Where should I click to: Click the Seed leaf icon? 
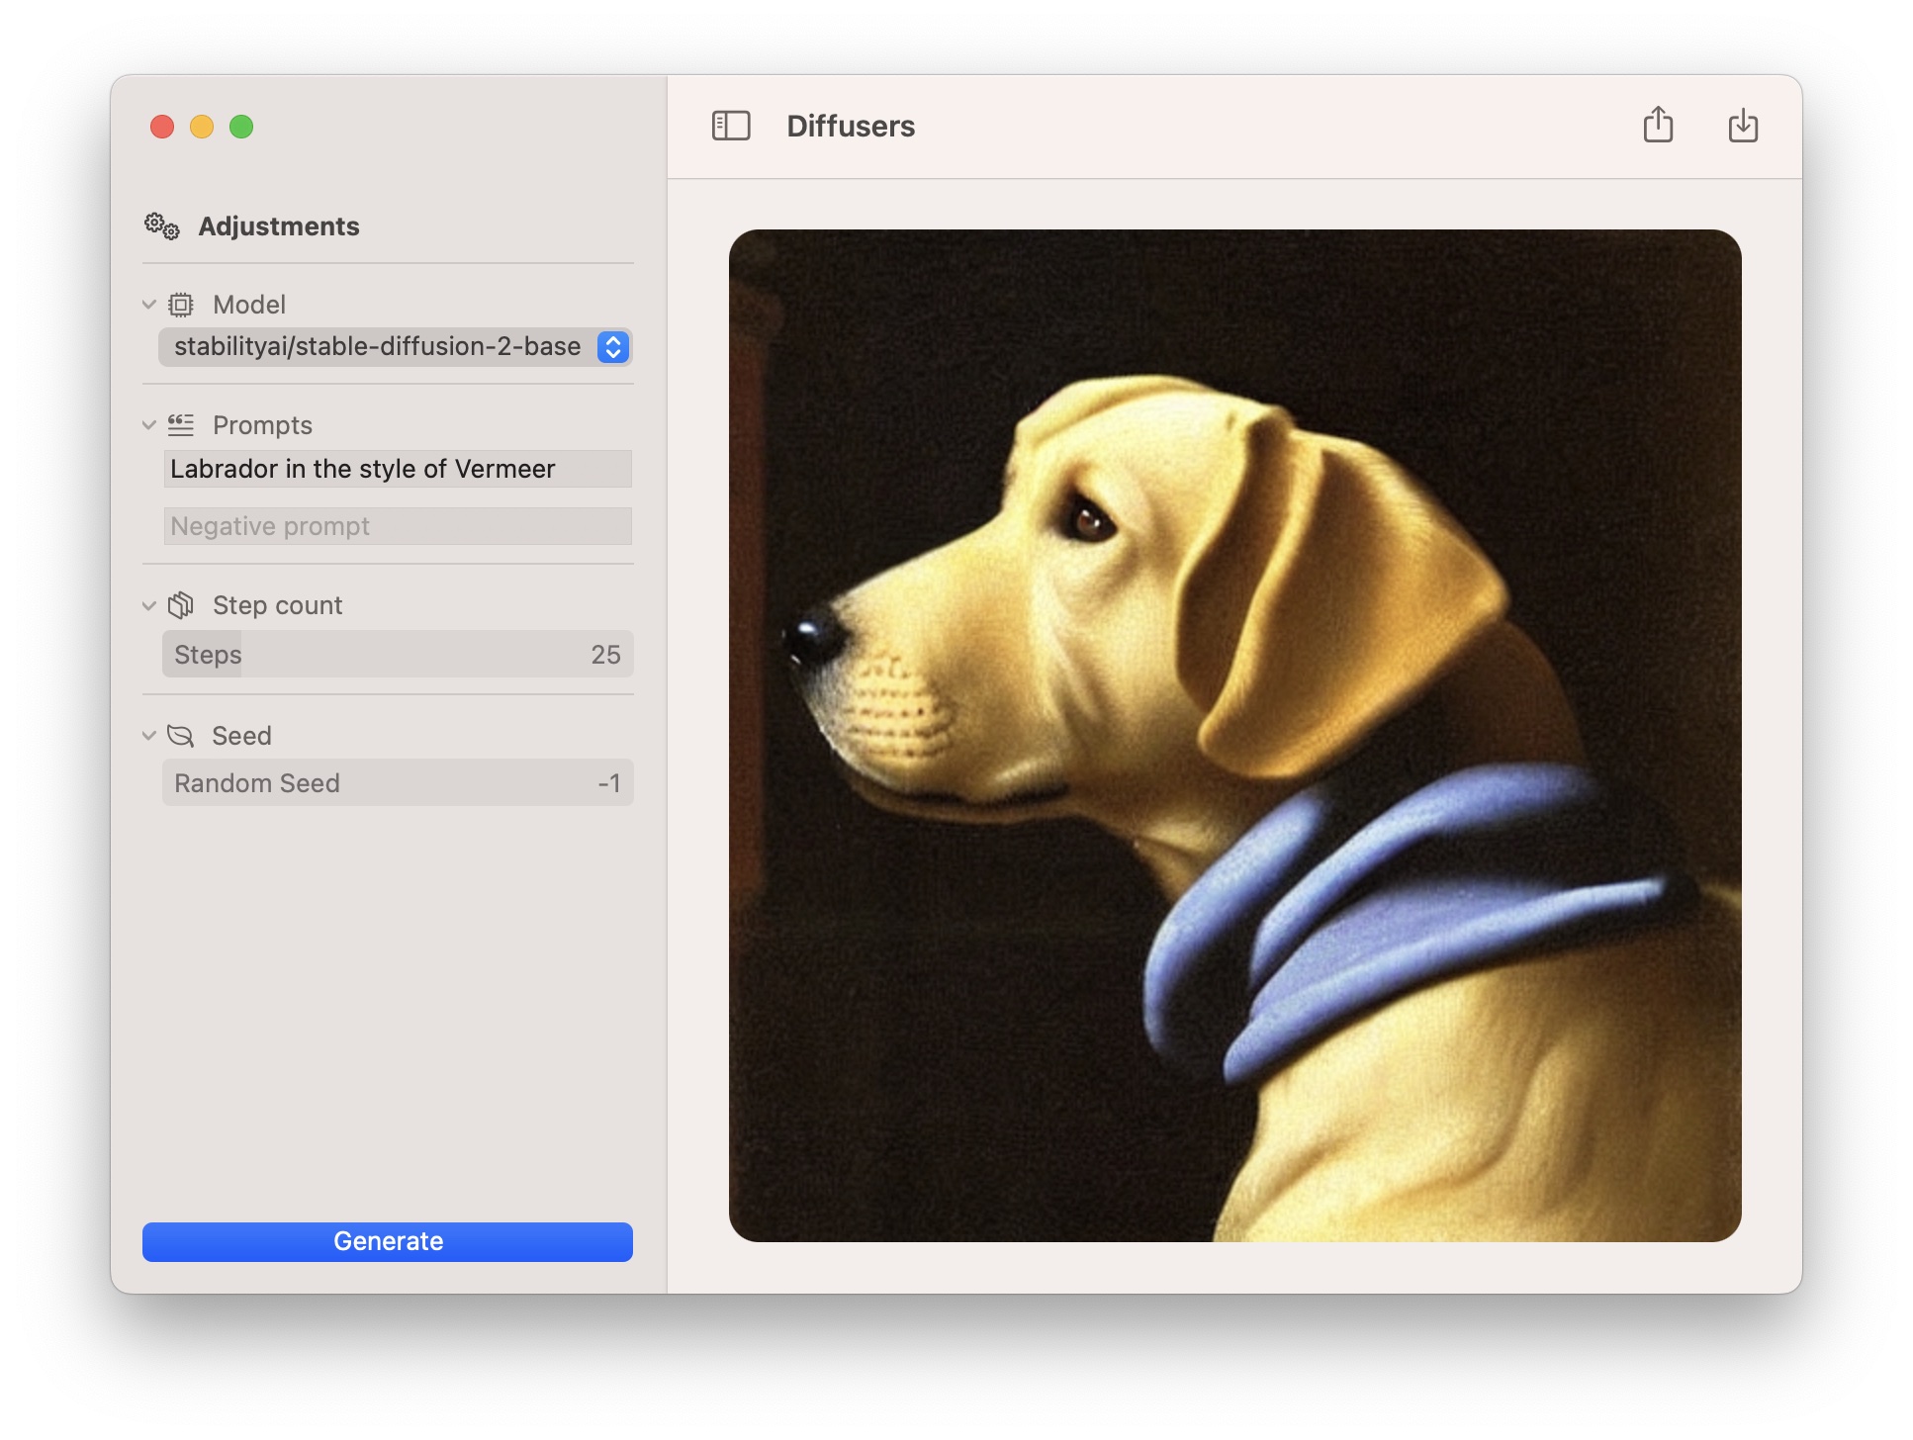[x=181, y=736]
